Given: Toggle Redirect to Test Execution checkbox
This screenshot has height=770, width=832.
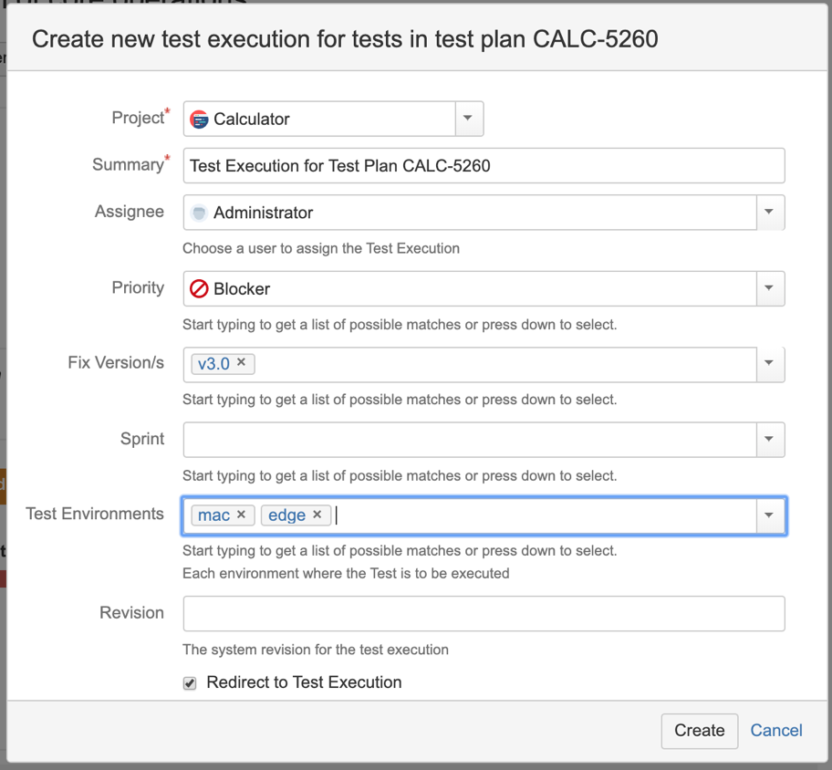Looking at the screenshot, I should pyautogui.click(x=190, y=683).
